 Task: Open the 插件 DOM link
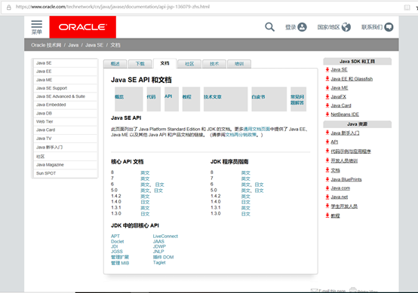pyautogui.click(x=164, y=258)
